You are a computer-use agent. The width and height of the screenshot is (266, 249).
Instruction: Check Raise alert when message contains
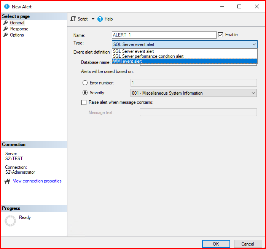tap(84, 102)
